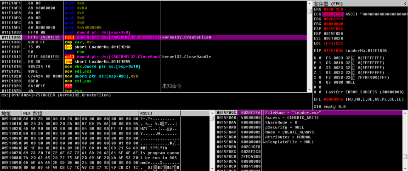Viewport: 408px width, 171px height.
Task: Select ESI register value 00510020
Action: tap(334, 38)
